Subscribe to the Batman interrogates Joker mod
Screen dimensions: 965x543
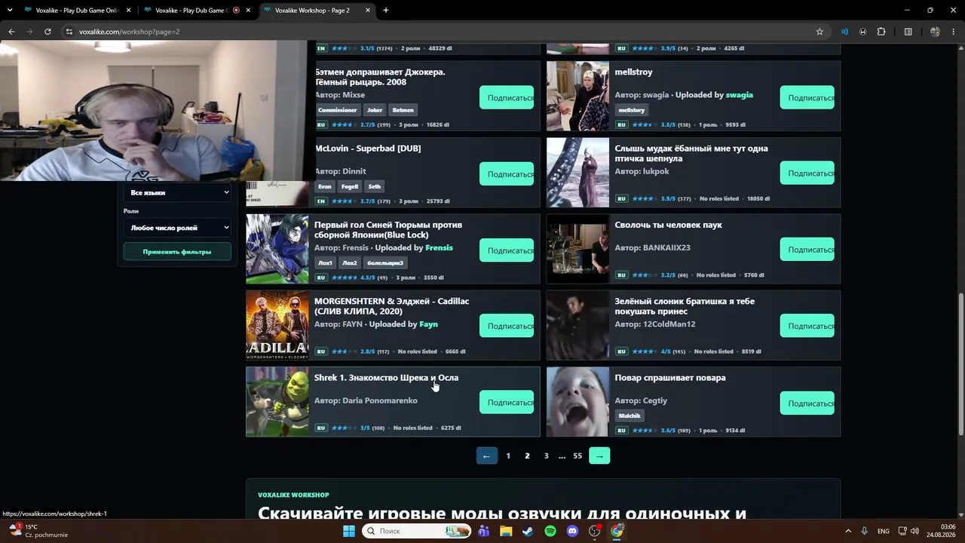(x=507, y=97)
